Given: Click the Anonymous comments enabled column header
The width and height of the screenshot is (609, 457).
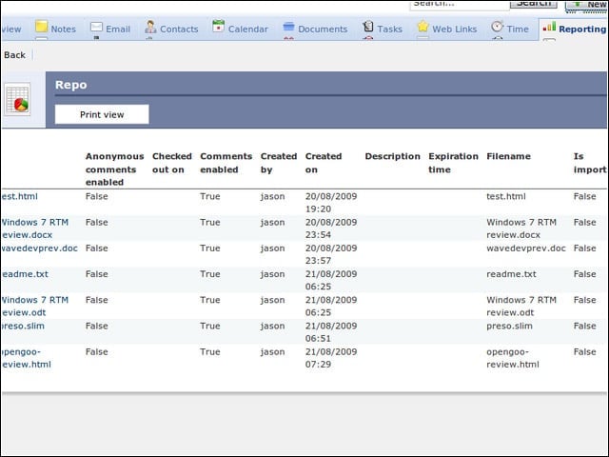Looking at the screenshot, I should 114,169.
